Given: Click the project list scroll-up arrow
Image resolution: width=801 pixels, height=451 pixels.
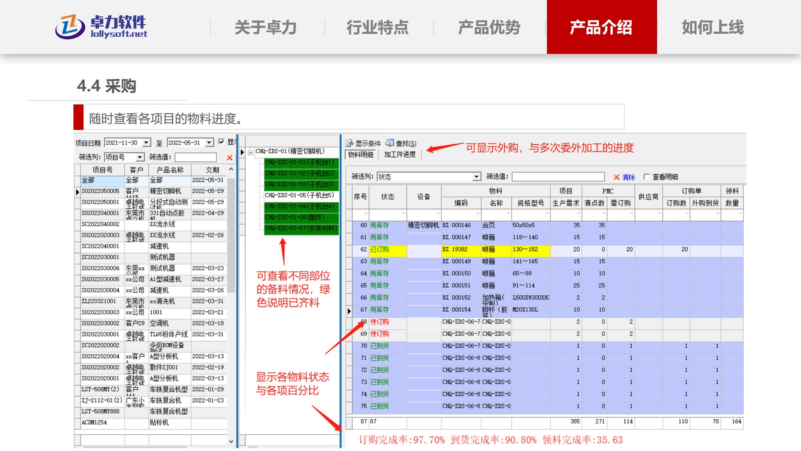Looking at the screenshot, I should click(x=231, y=170).
